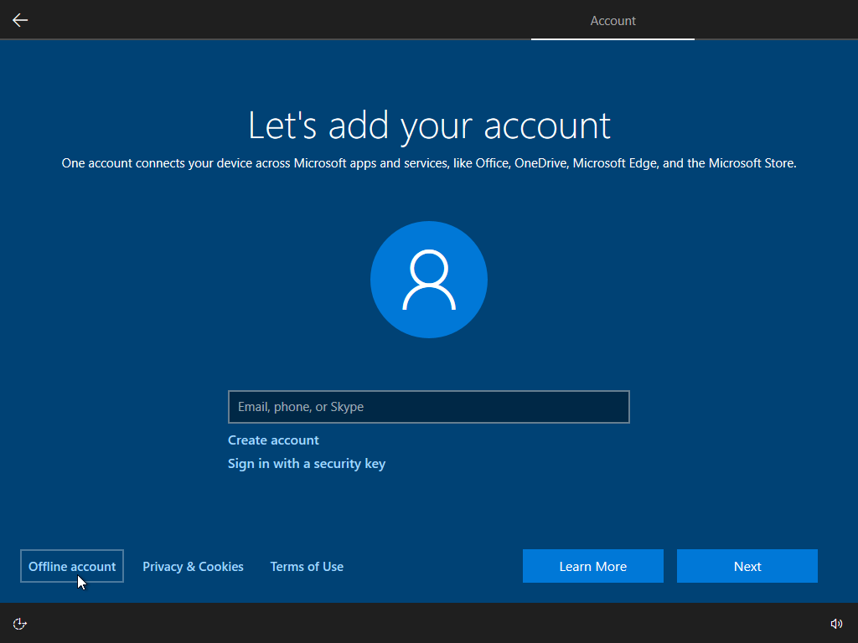
Task: Click the volume speaker icon
Action: (x=835, y=623)
